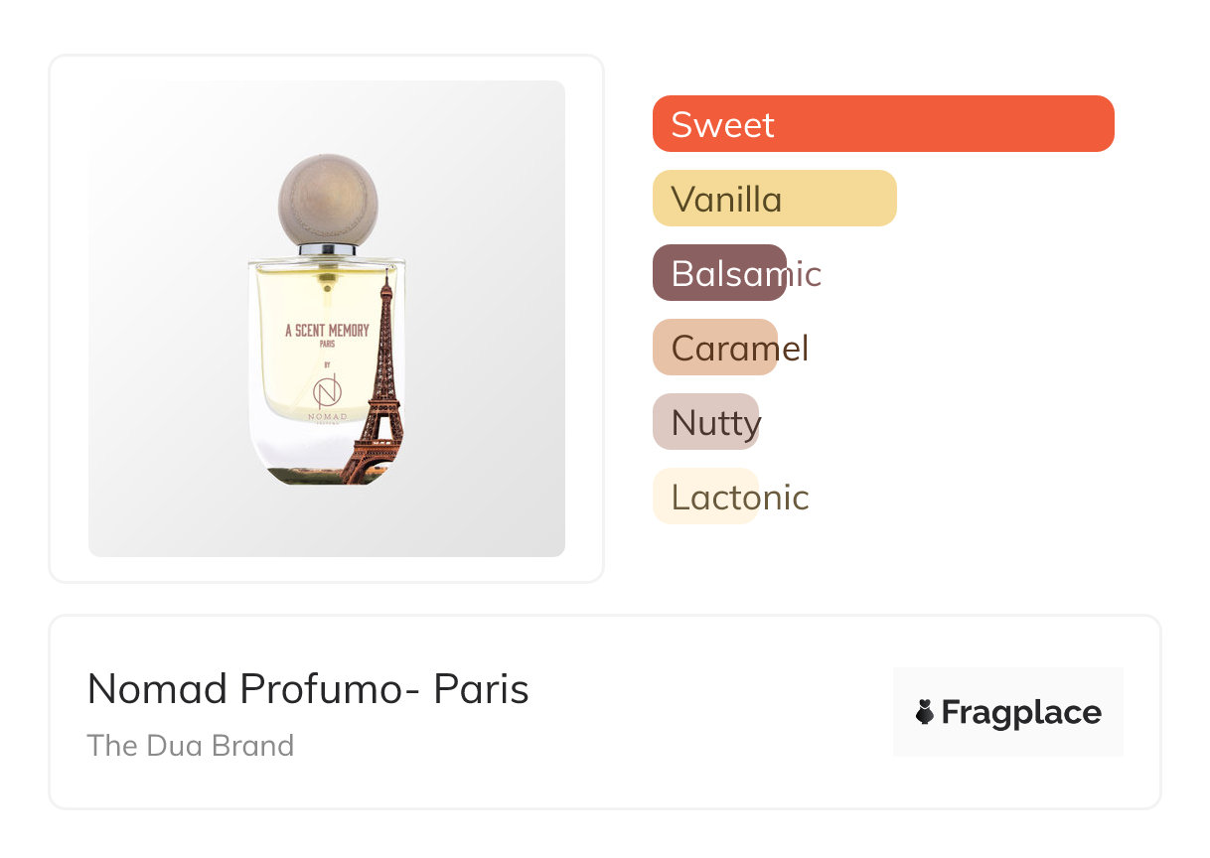Click the Fragplace wordmark text
Viewport: 1210px width, 858px height.
coord(1021,712)
